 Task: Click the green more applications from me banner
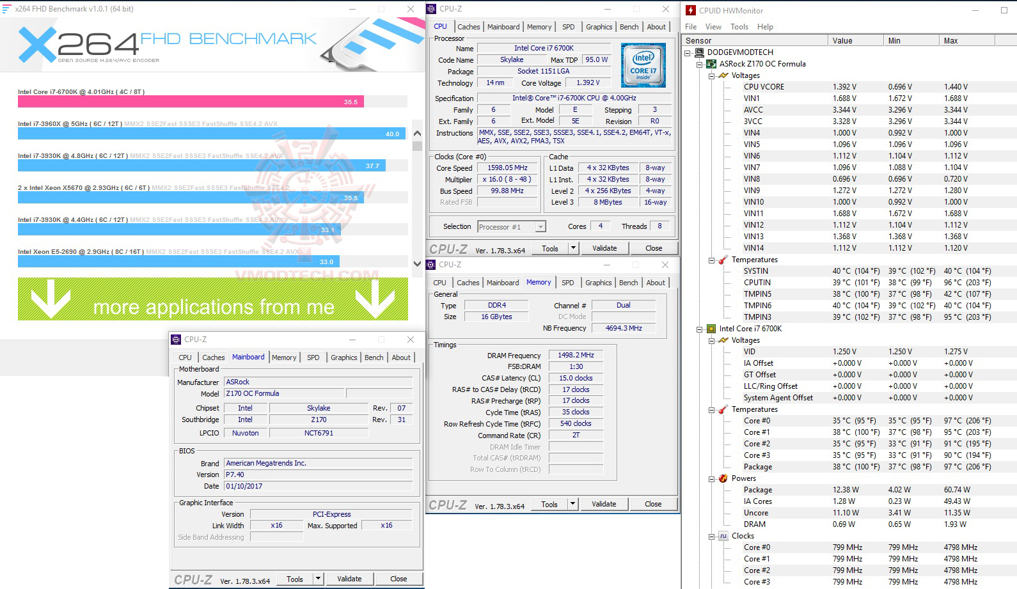tap(213, 299)
